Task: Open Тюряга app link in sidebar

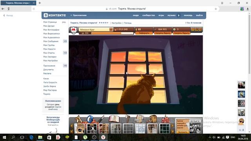Action: pos(47,94)
